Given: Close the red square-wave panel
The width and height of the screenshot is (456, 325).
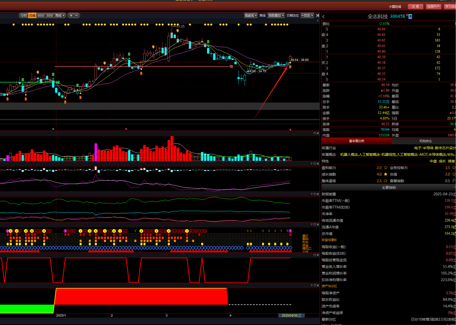Looking at the screenshot, I should (317, 255).
